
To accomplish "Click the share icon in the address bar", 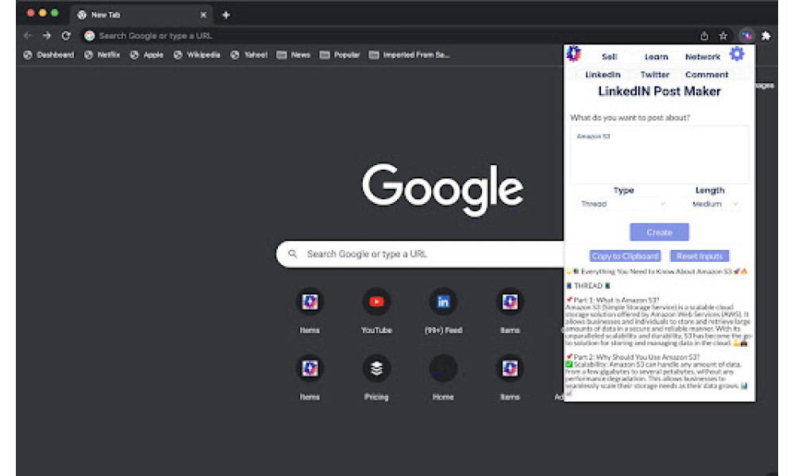I will [x=704, y=36].
